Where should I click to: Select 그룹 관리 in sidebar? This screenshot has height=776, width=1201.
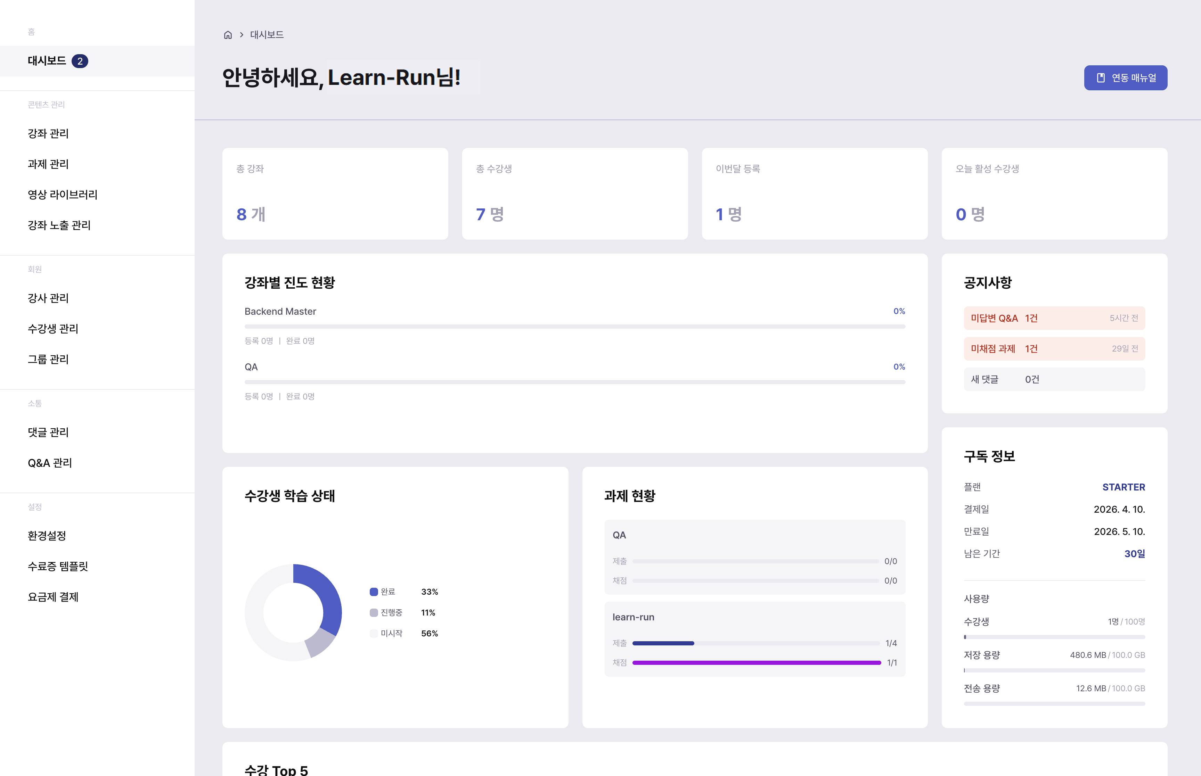click(x=48, y=359)
